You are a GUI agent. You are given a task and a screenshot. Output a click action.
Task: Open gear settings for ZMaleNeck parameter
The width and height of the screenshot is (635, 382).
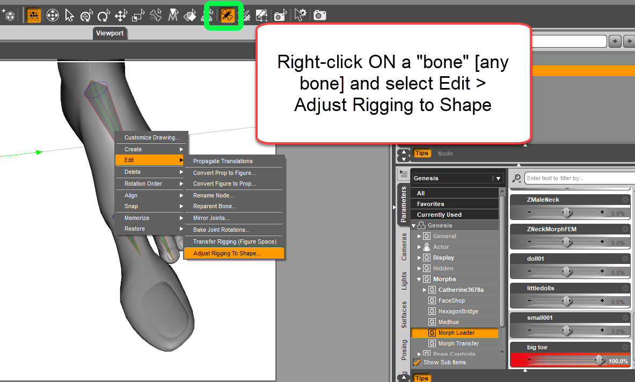tap(625, 200)
